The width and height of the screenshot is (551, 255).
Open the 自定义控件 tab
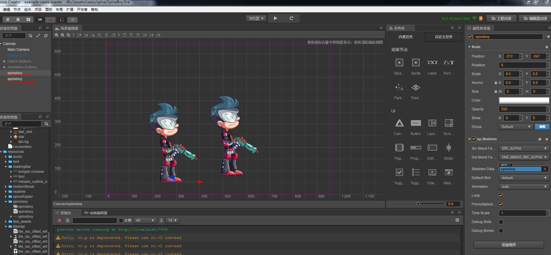click(x=444, y=37)
